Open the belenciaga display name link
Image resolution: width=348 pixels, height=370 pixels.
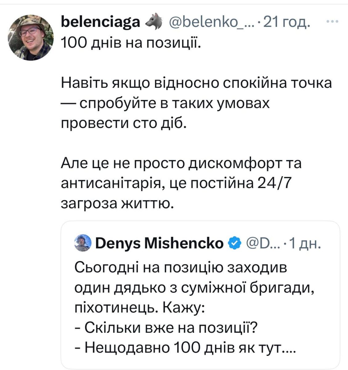click(x=101, y=22)
